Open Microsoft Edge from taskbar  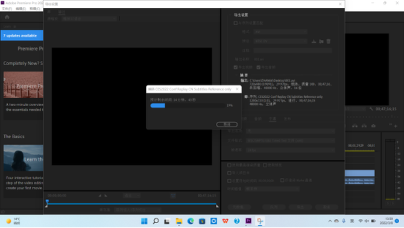click(191, 221)
